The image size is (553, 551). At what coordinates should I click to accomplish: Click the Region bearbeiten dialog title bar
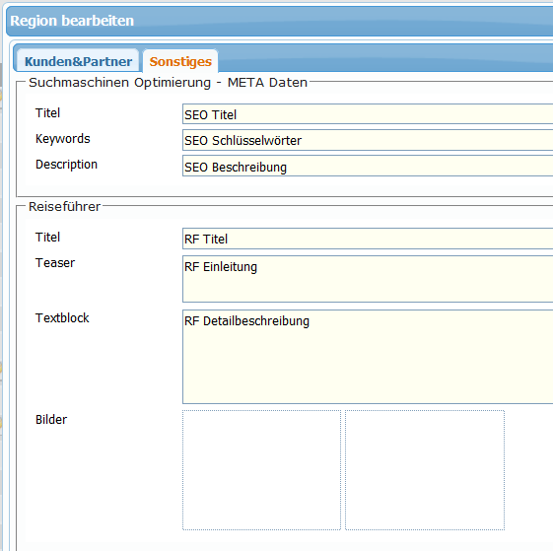280,21
